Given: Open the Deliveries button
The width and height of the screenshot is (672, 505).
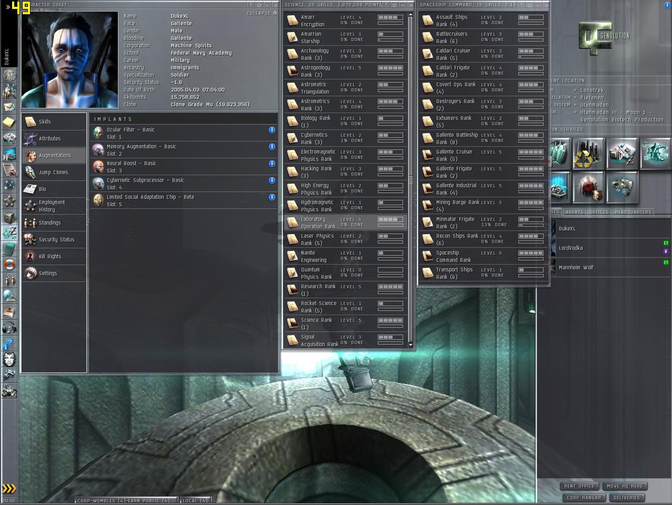Looking at the screenshot, I should (627, 498).
